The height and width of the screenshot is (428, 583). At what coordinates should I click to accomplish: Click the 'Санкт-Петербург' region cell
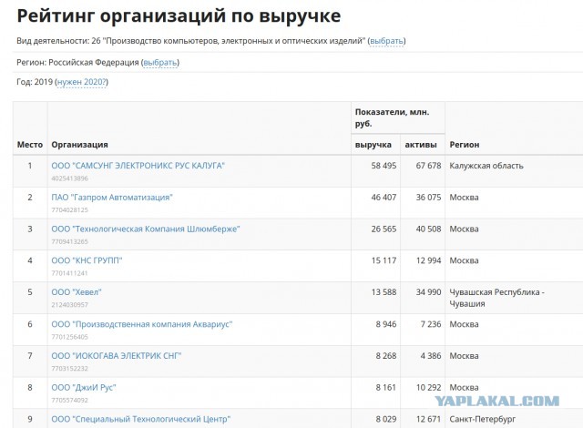point(483,419)
